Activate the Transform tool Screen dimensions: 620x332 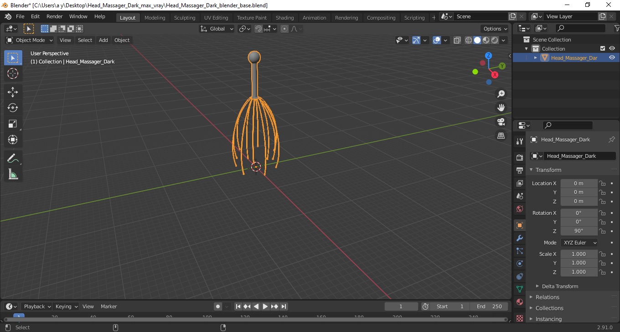(x=13, y=140)
